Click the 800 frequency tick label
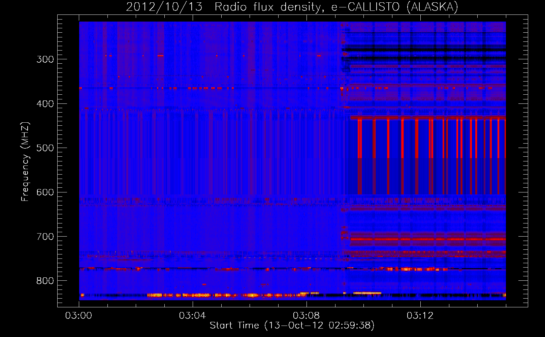This screenshot has width=545, height=337. pos(45,281)
